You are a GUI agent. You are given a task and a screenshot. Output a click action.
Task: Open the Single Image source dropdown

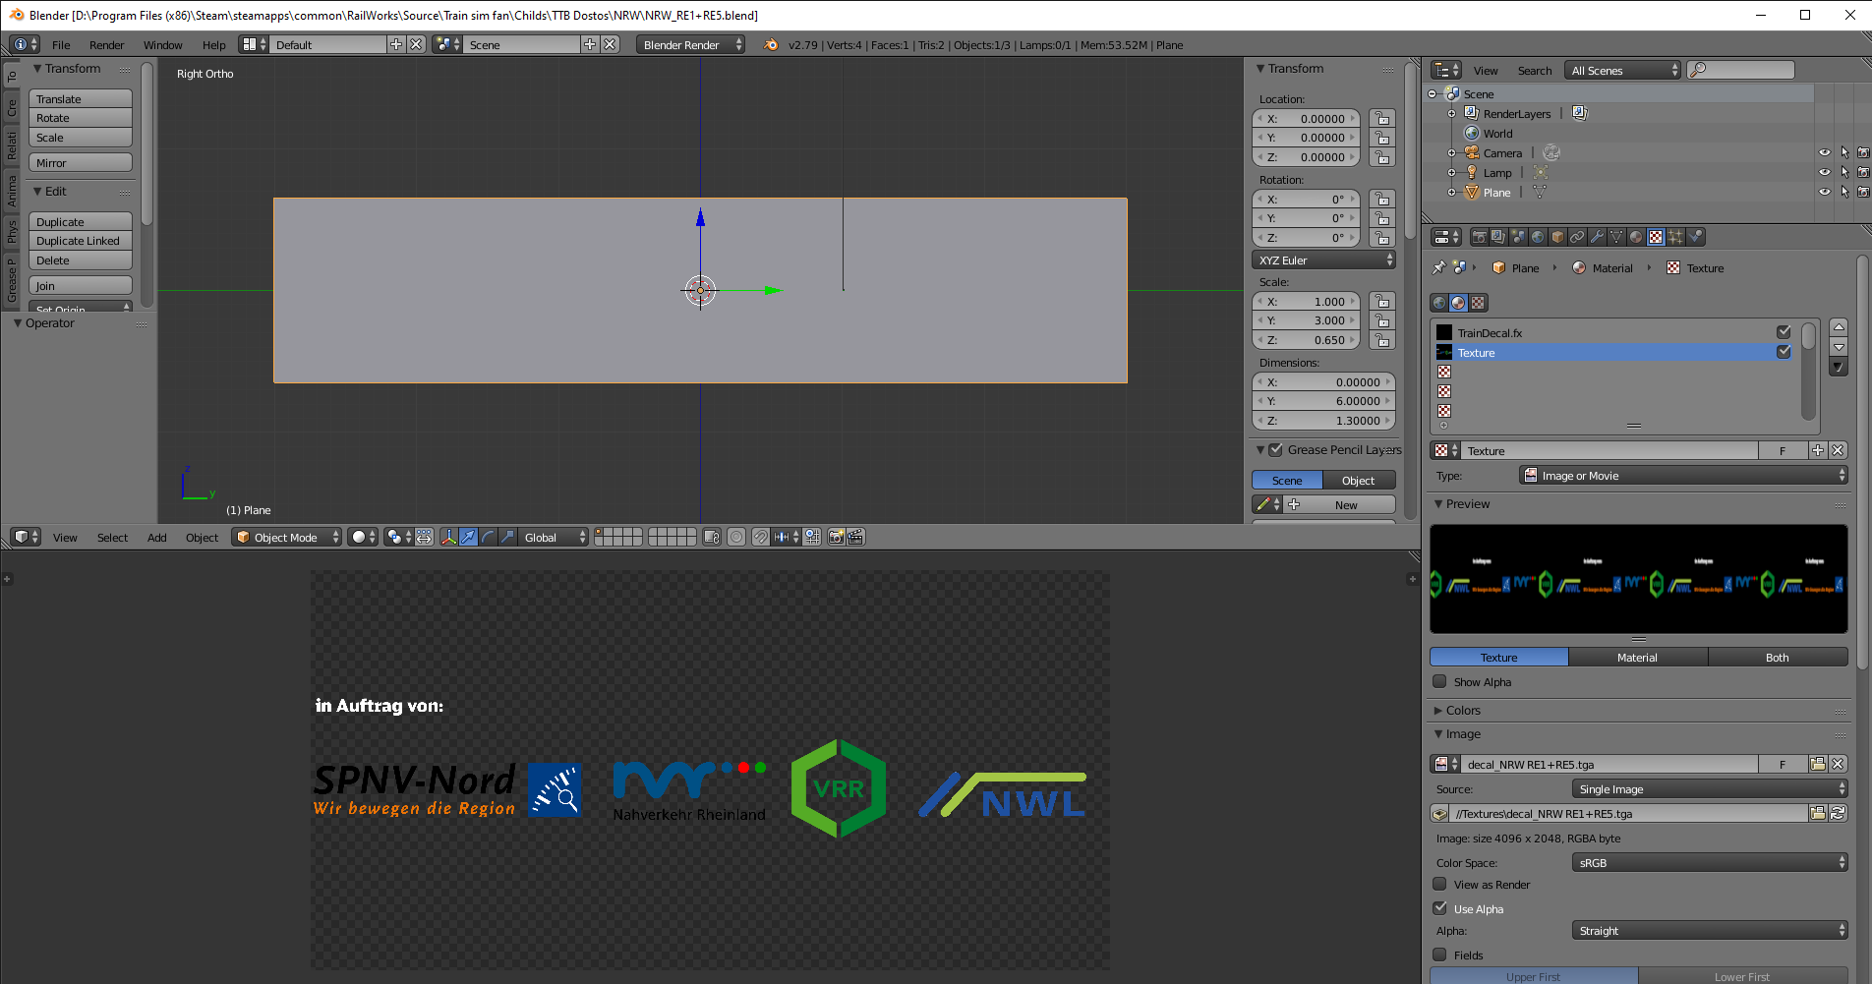point(1710,788)
